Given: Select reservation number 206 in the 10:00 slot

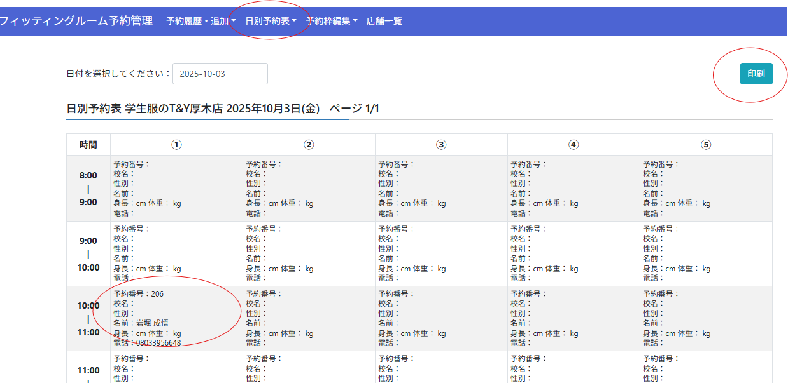Looking at the screenshot, I should [x=139, y=294].
